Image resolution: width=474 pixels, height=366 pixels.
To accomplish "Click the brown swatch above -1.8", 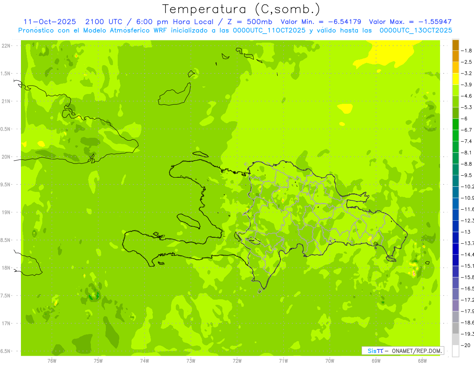I will (x=455, y=45).
